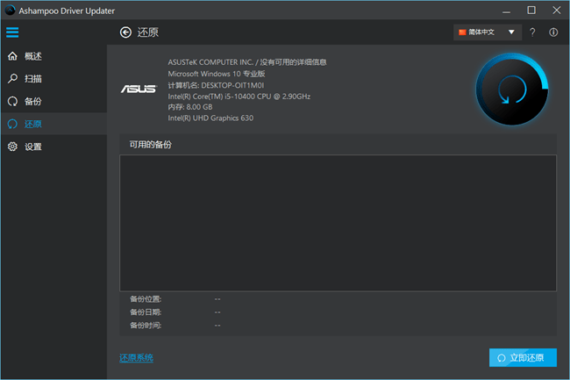The image size is (570, 380).
Task: Click inside the 可用的备份 list area
Action: (338, 223)
